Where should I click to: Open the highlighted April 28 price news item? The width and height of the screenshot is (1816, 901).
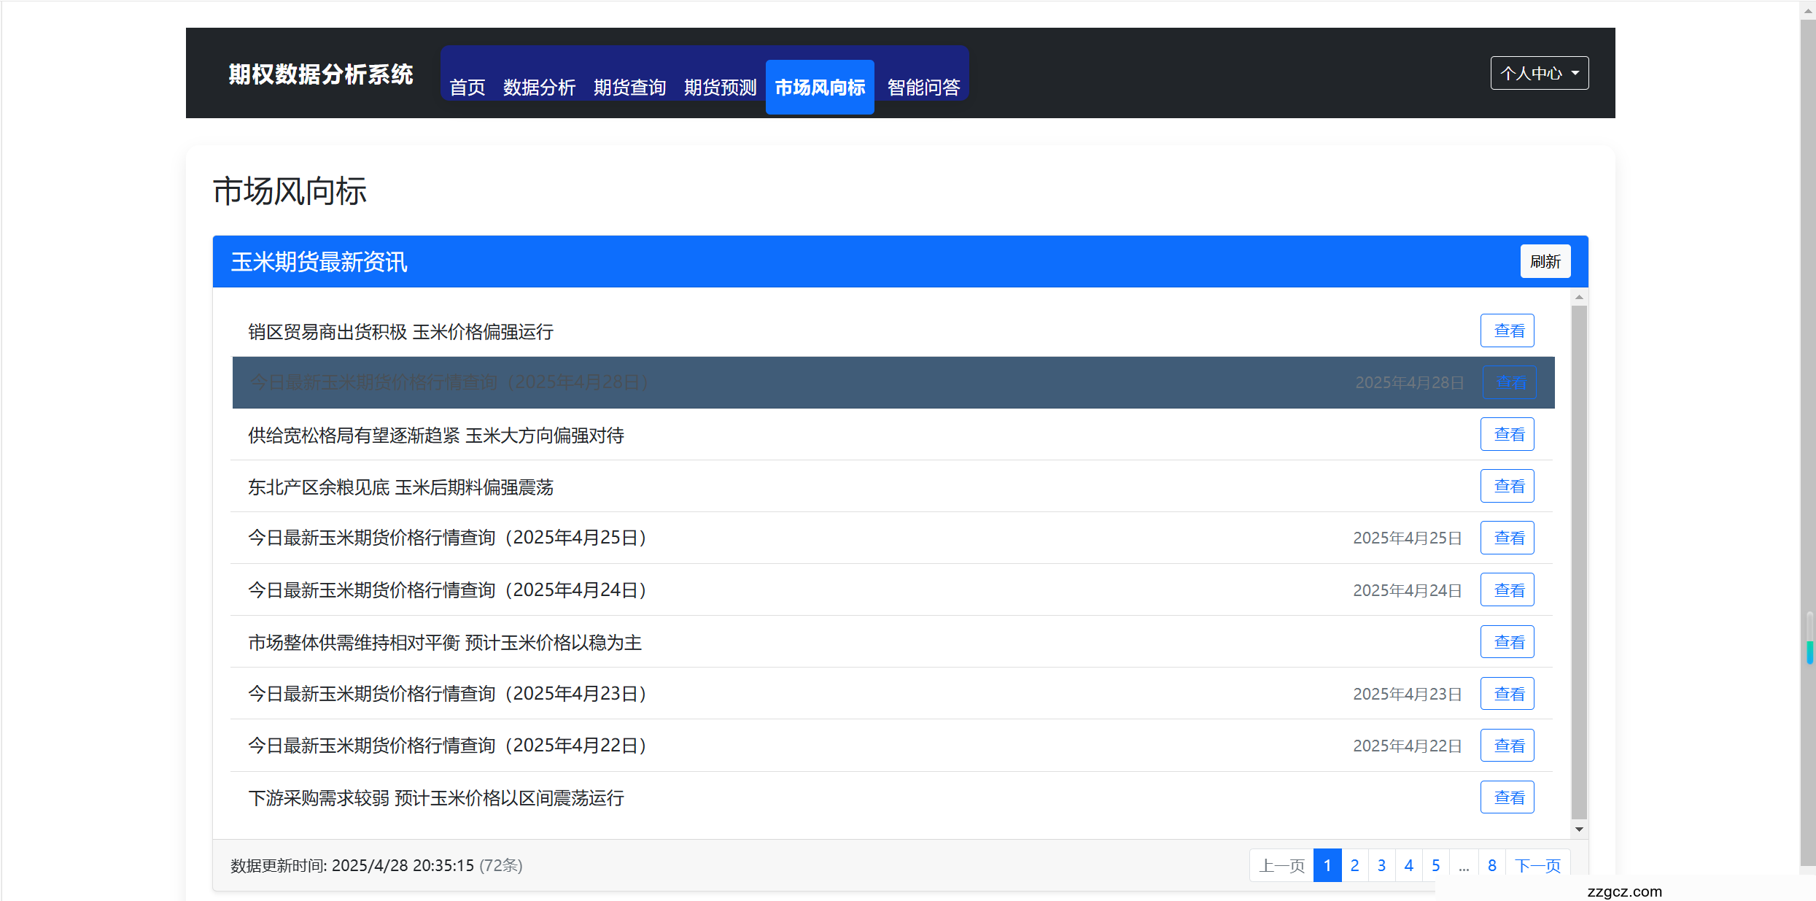click(1510, 382)
